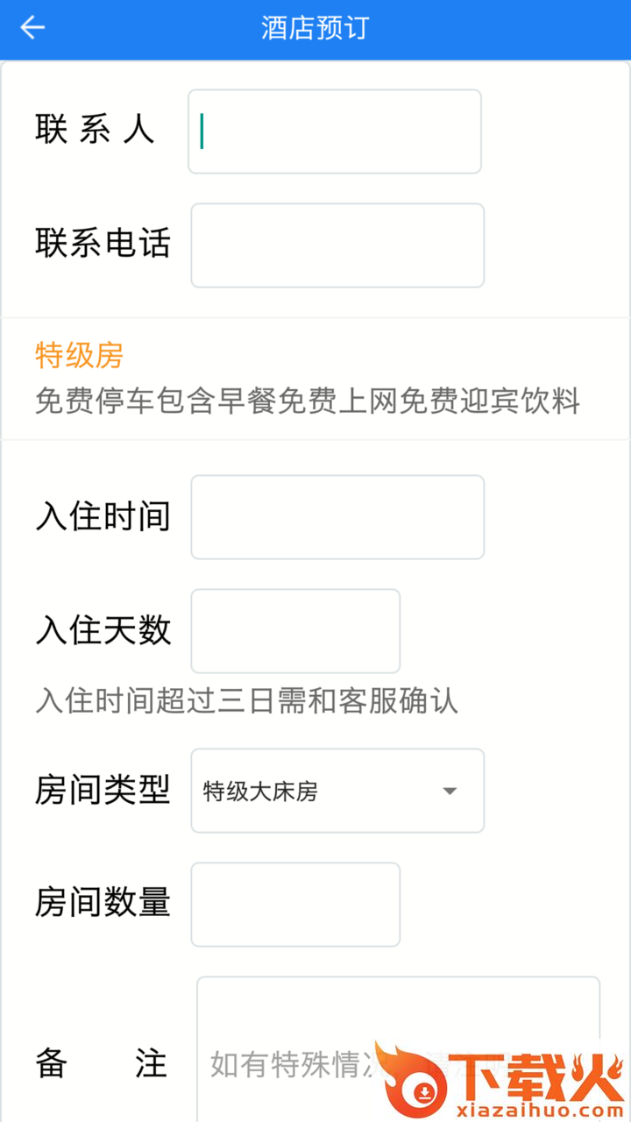This screenshot has height=1122, width=631.
Task: Tap the 房间数量 label text
Action: pos(103,903)
